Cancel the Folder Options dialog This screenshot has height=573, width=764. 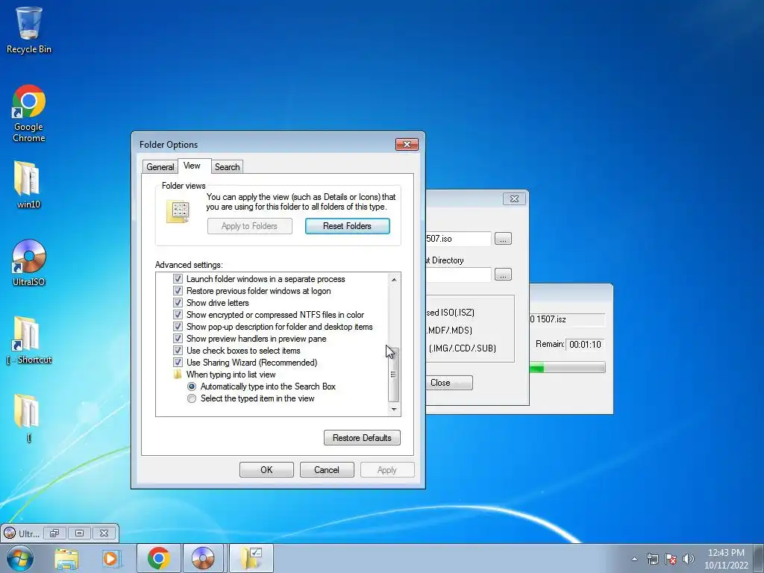(327, 470)
